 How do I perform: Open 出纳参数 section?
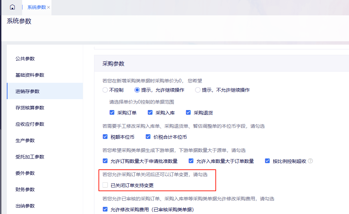click(x=25, y=206)
